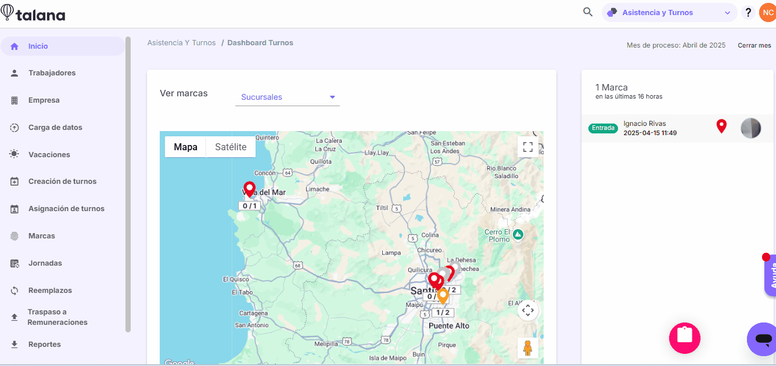
Task: Click the red location pin for Ignacio Rivas
Action: coord(721,126)
